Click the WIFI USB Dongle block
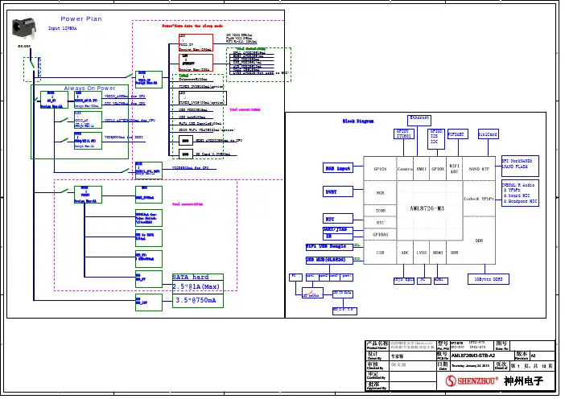This screenshot has height=399, width=565. point(326,246)
